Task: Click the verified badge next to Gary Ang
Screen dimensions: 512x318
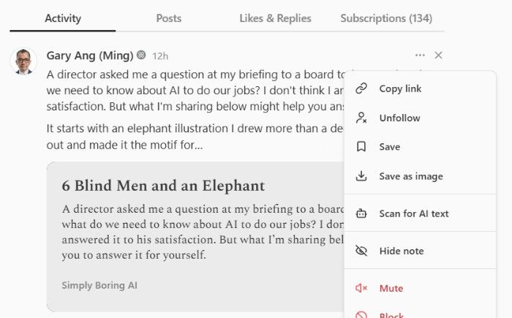Action: click(x=141, y=55)
